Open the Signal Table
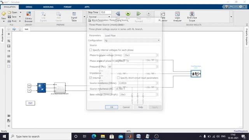249x140 pixels. (x=74, y=17)
